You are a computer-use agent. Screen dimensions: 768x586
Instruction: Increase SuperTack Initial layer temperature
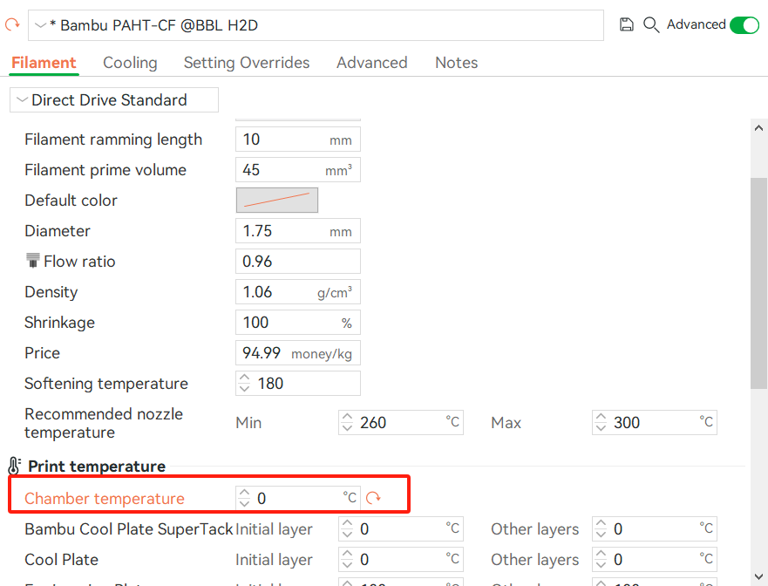347,524
